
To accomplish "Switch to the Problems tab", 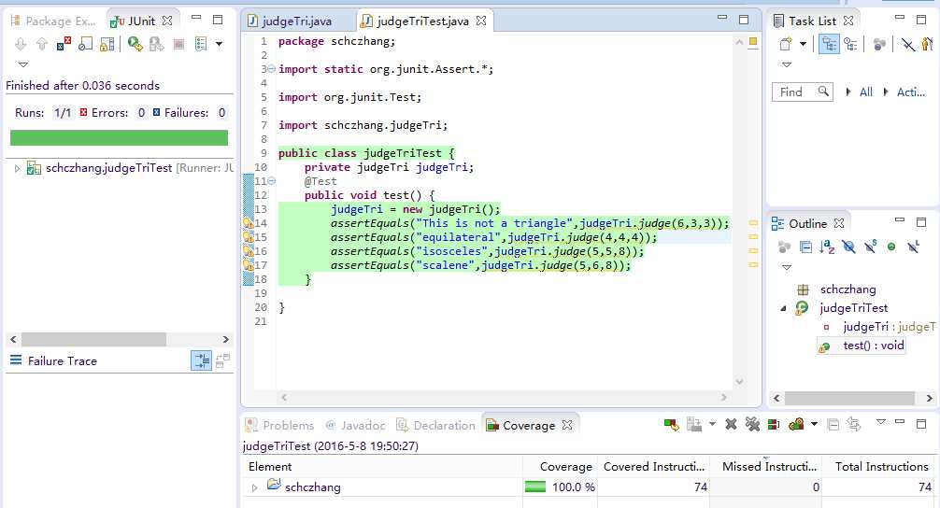I will pos(280,425).
